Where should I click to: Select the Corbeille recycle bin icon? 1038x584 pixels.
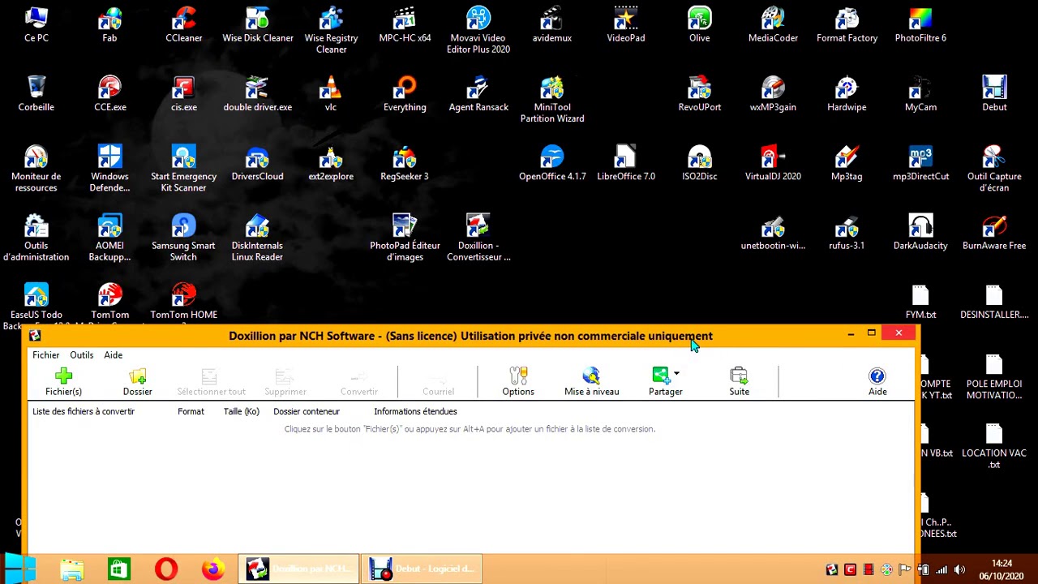[x=36, y=93]
